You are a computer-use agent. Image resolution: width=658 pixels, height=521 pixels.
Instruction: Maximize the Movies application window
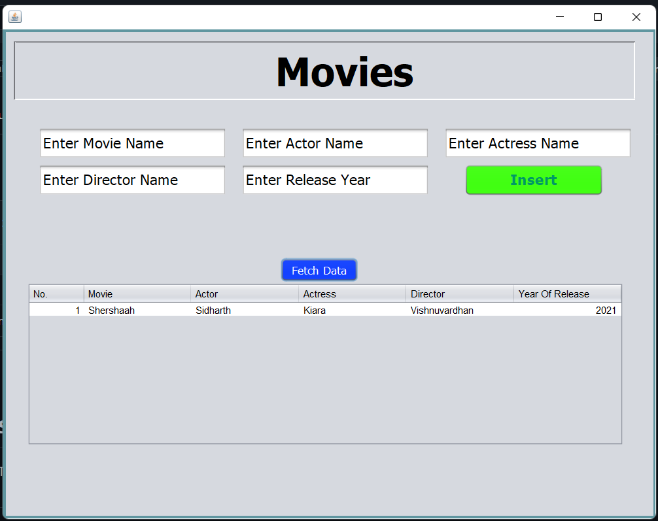tap(598, 17)
